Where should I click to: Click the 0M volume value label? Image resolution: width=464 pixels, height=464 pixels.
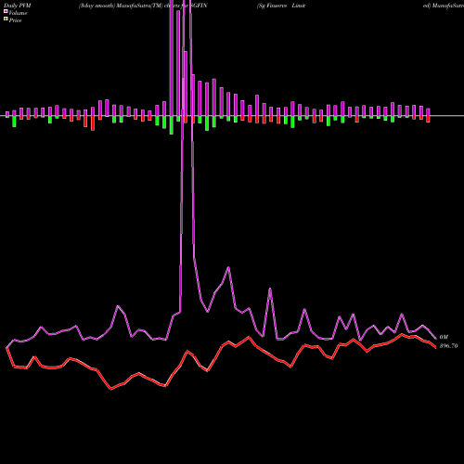pos(444,337)
